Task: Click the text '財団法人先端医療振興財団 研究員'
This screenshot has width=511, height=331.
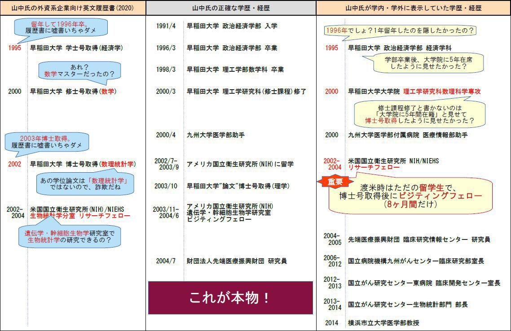Action: tap(237, 261)
